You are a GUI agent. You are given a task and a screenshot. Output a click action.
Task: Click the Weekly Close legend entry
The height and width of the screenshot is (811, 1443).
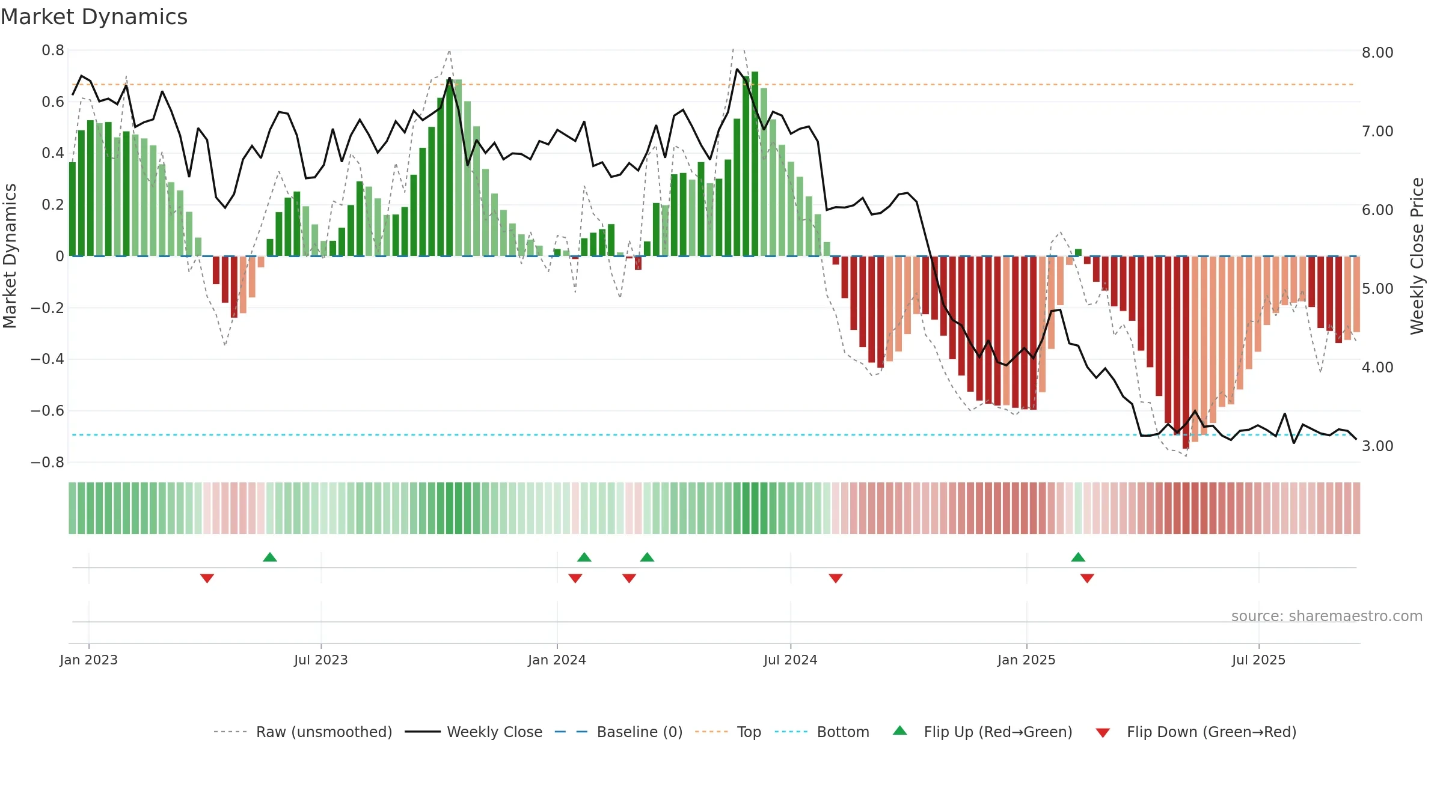pyautogui.click(x=474, y=732)
